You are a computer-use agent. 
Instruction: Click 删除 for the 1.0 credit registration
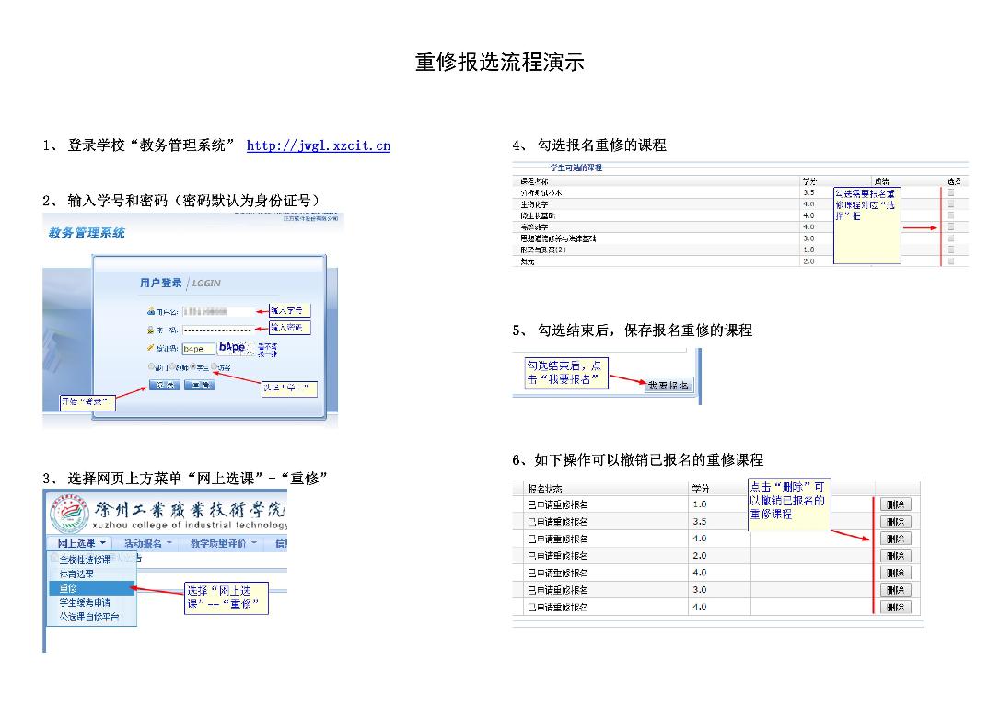[895, 504]
